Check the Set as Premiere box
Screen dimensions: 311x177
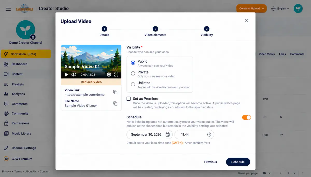[129, 99]
